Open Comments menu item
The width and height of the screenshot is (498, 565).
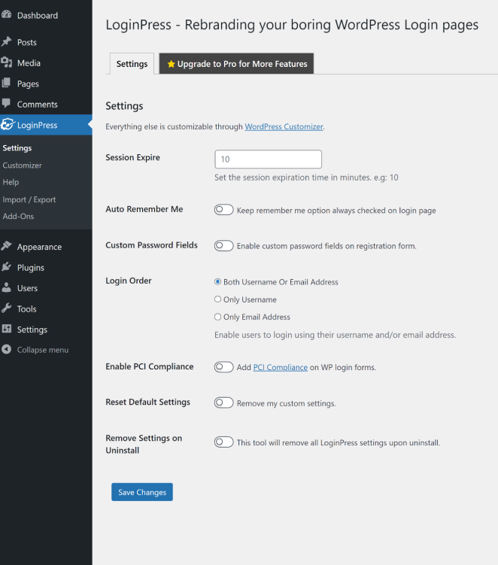[x=46, y=104]
